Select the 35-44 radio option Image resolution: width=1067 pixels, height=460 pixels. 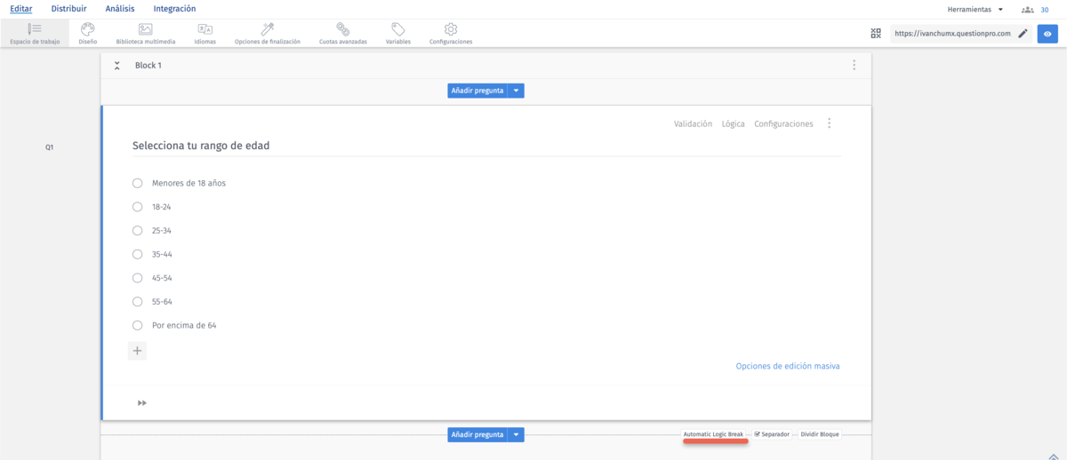point(137,254)
